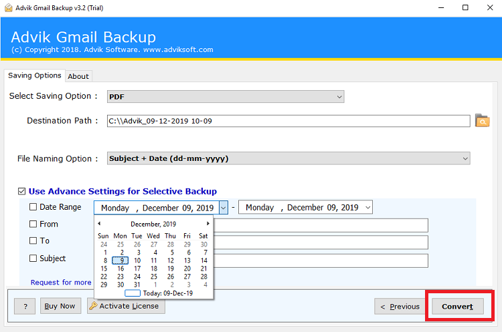Select December 9 in the calendar
Viewport: 502px width, 332px height.
click(120, 261)
